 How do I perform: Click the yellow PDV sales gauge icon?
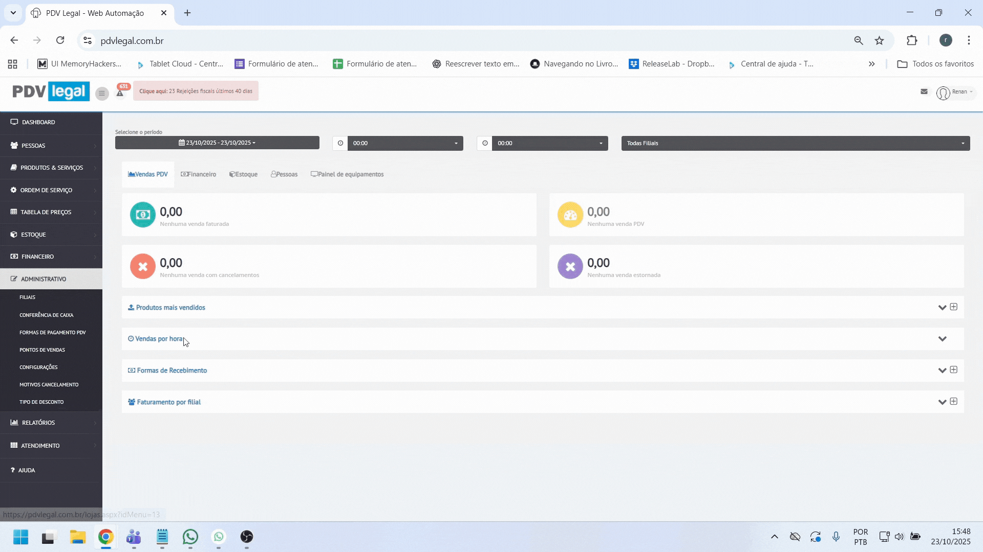pos(570,215)
